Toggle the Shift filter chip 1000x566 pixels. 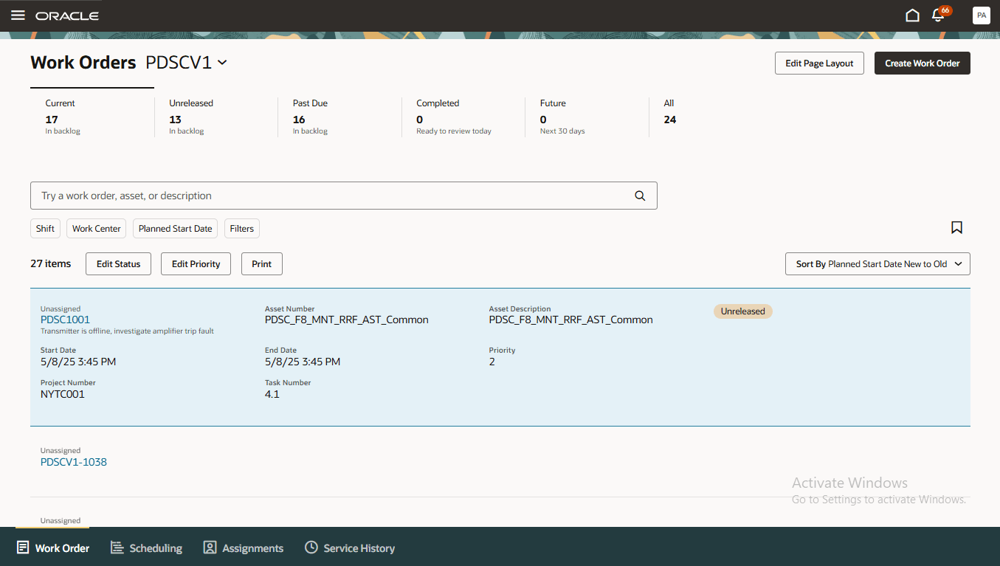click(45, 228)
